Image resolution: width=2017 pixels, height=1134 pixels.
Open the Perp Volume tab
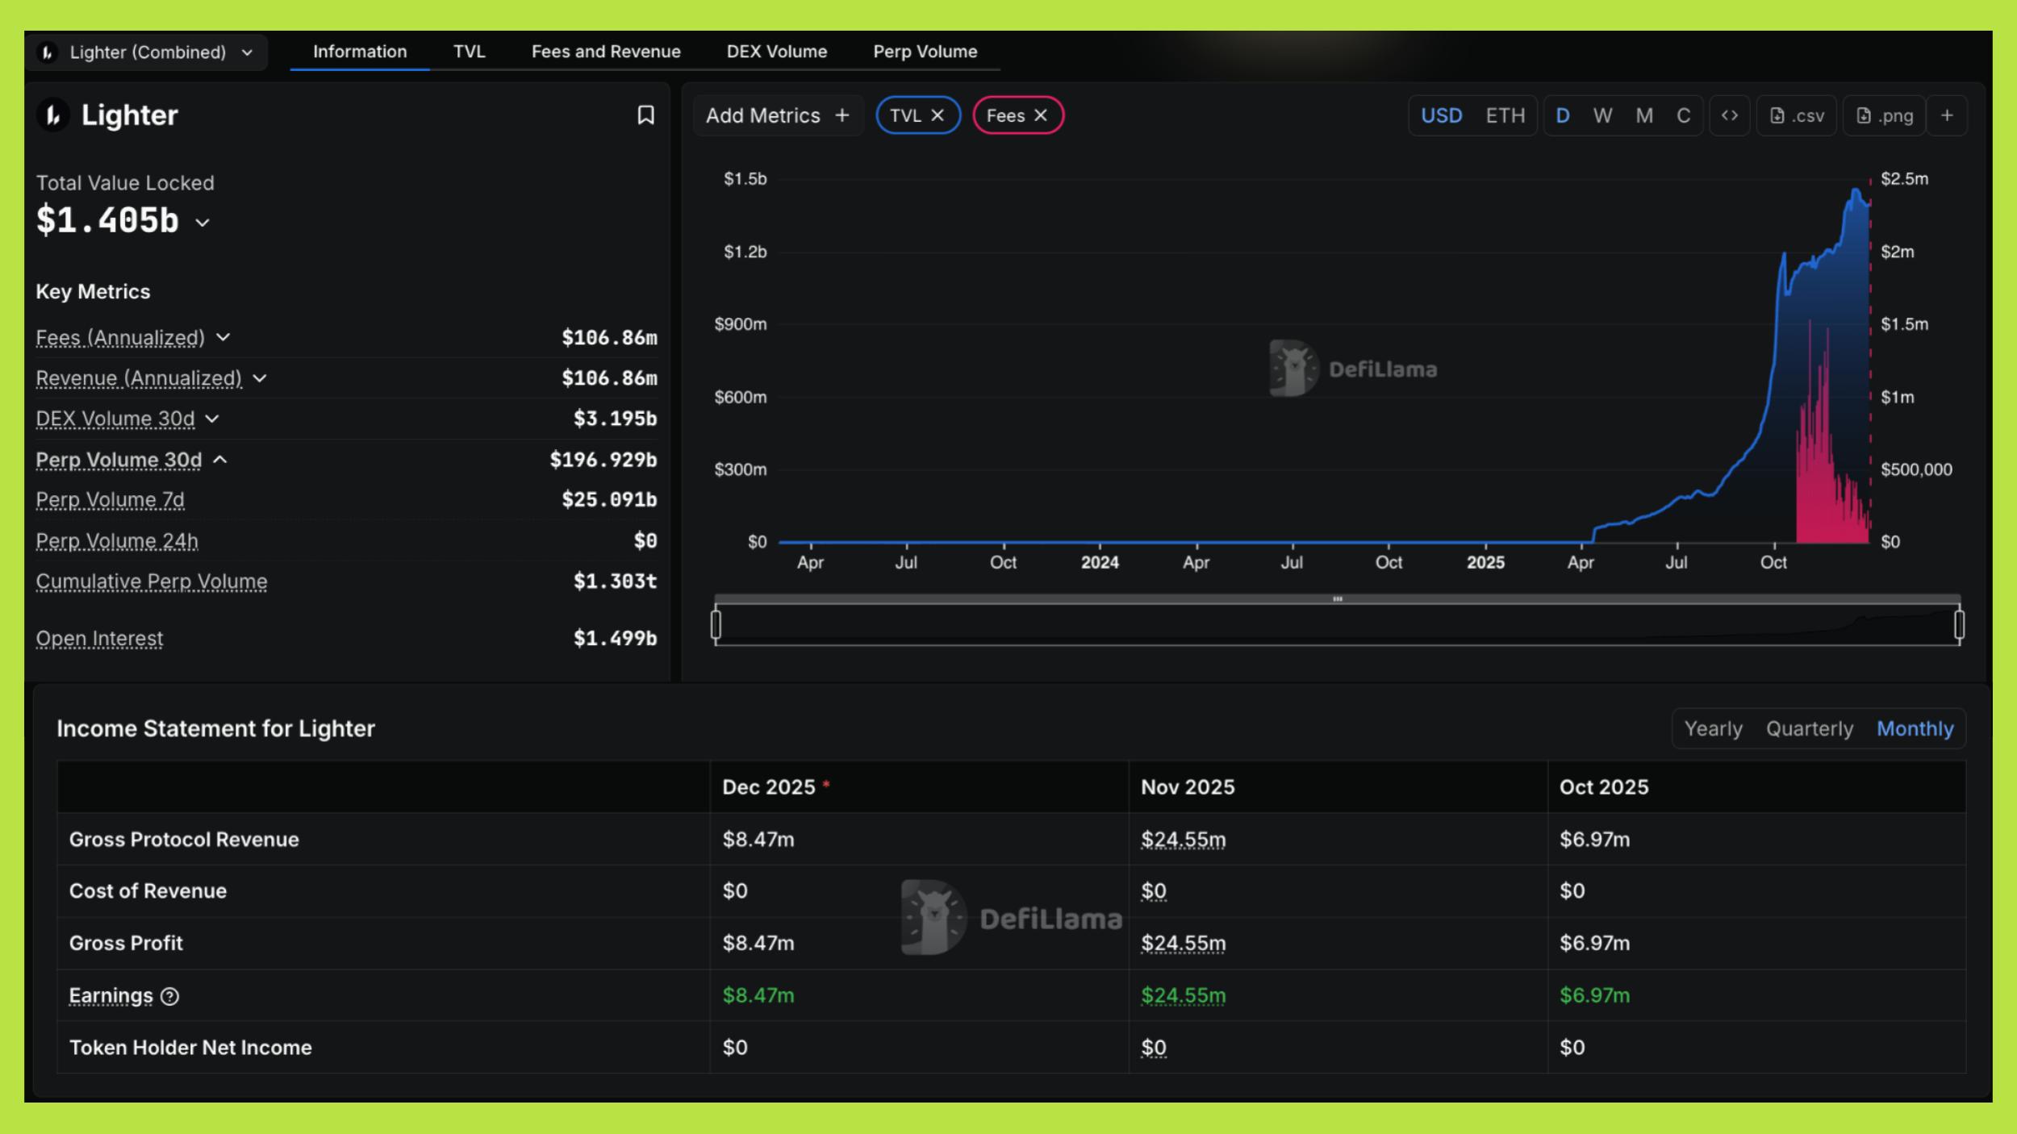point(925,52)
